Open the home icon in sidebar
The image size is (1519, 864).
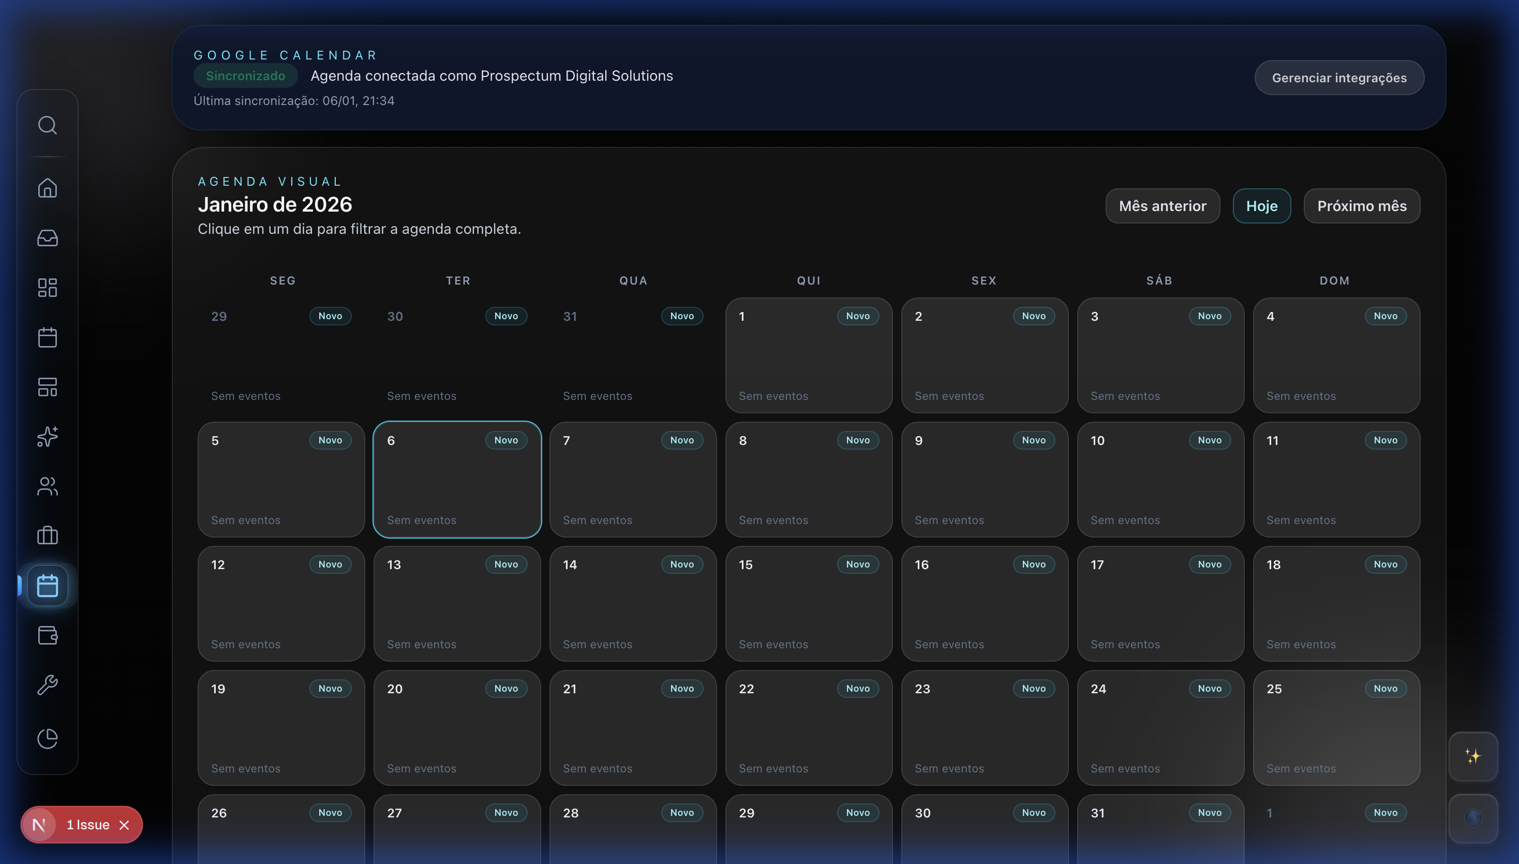pos(48,188)
